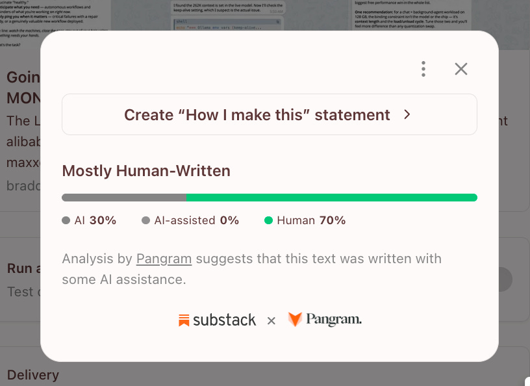Open the underlined Pangram link
The image size is (530, 386).
pos(164,259)
